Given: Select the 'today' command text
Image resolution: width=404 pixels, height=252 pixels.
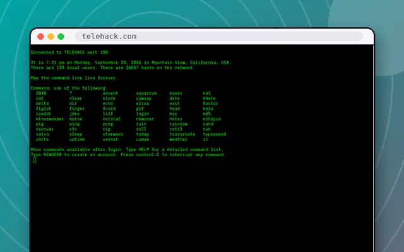Looking at the screenshot, I should (x=143, y=134).
